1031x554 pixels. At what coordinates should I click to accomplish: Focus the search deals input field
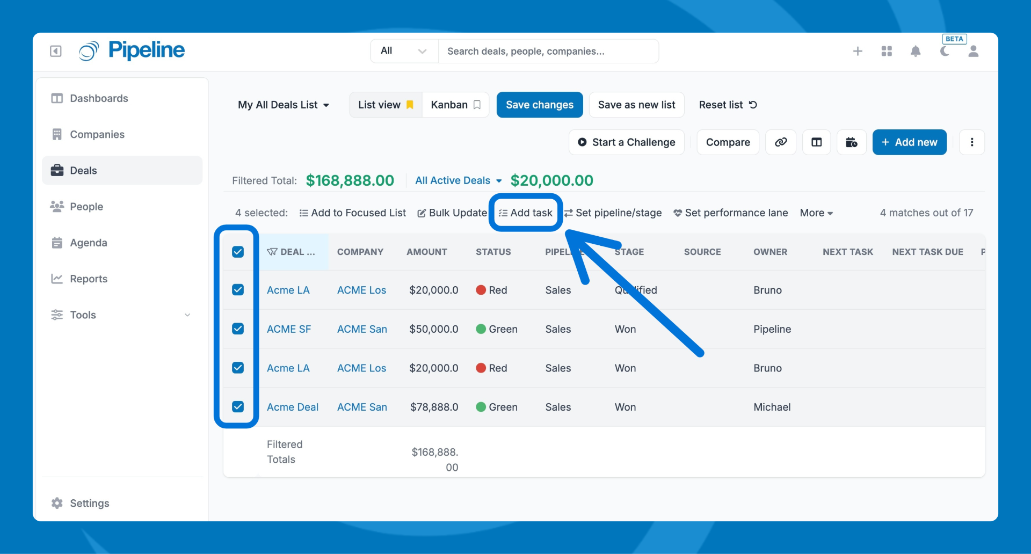[548, 51]
